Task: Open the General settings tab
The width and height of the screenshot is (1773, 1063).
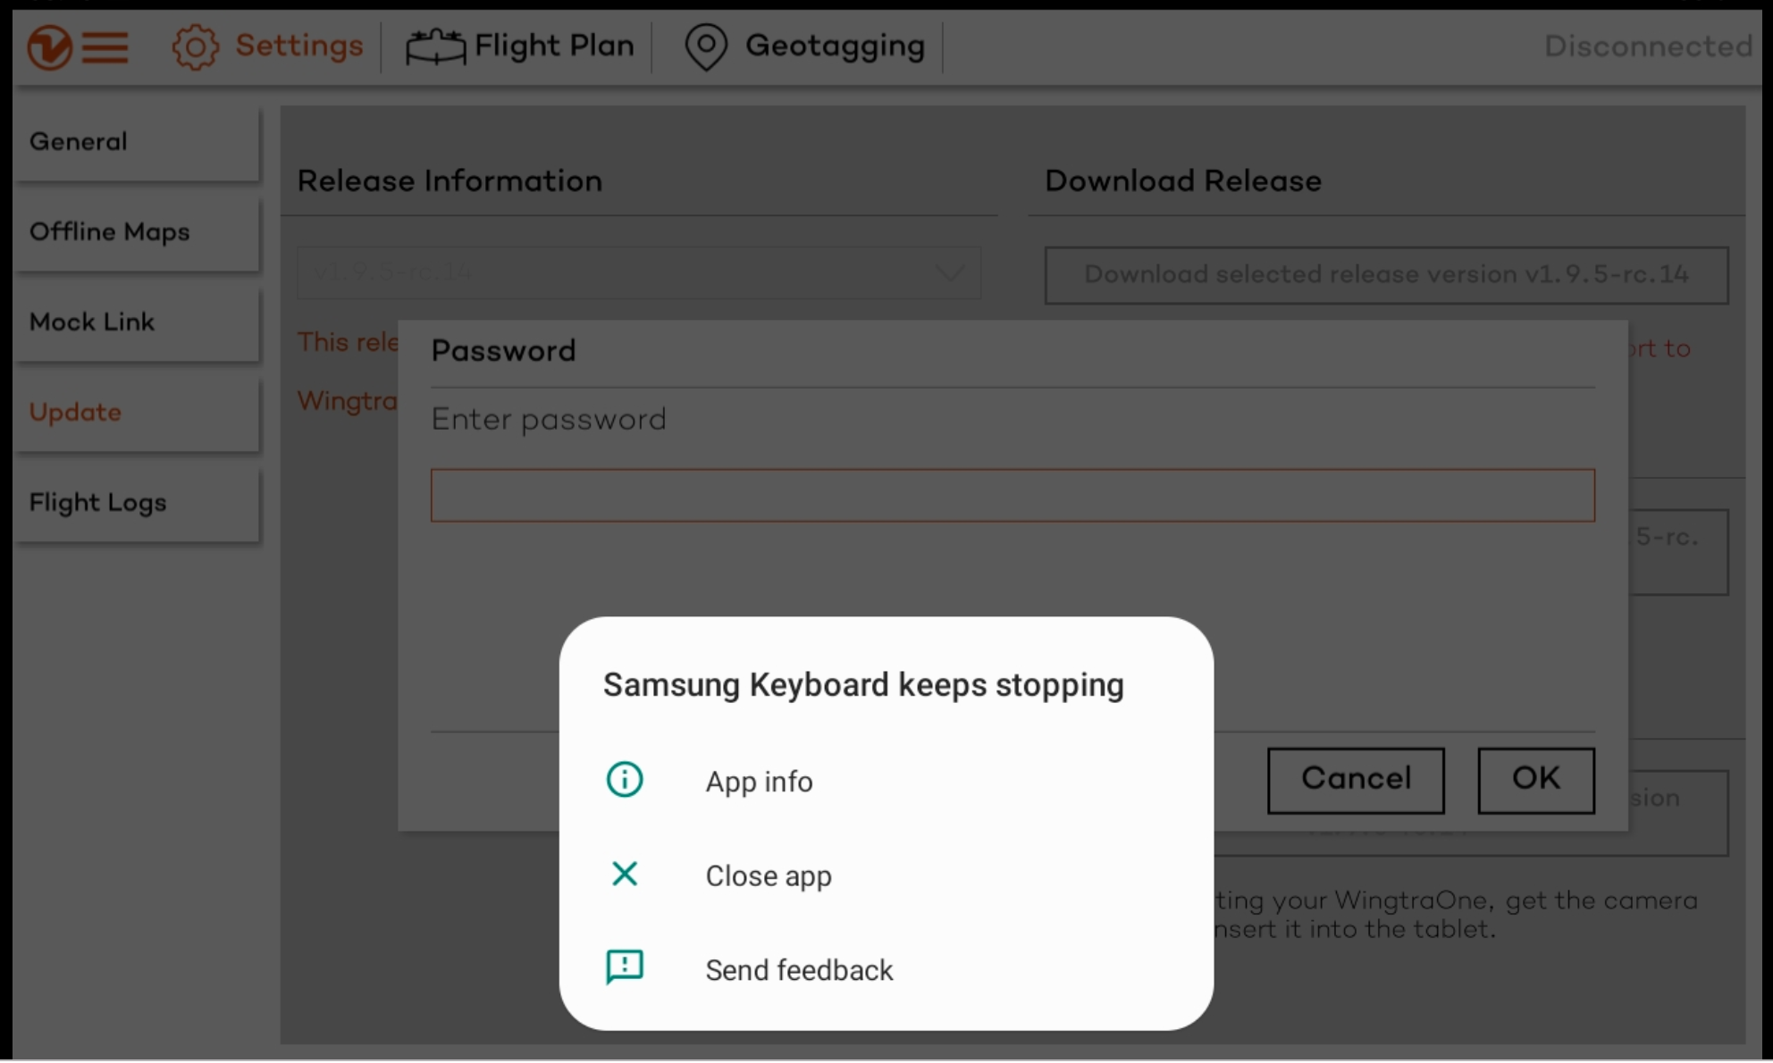Action: pos(137,142)
